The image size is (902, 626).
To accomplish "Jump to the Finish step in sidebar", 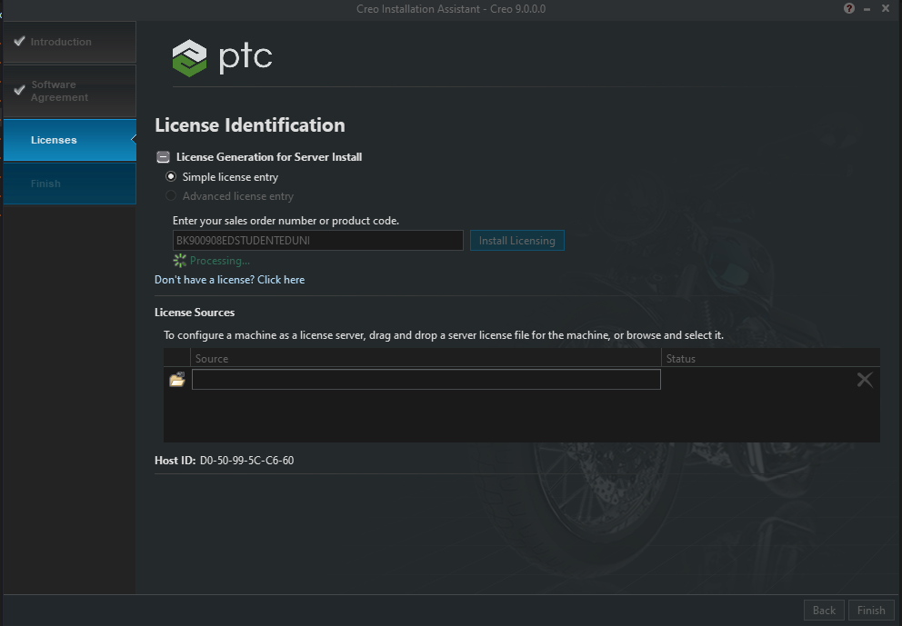I will click(x=69, y=184).
